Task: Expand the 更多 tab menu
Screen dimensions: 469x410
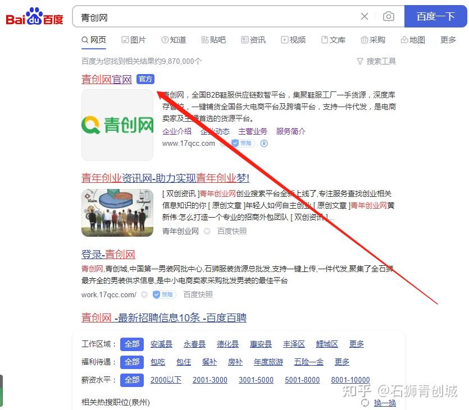Action: coord(448,40)
